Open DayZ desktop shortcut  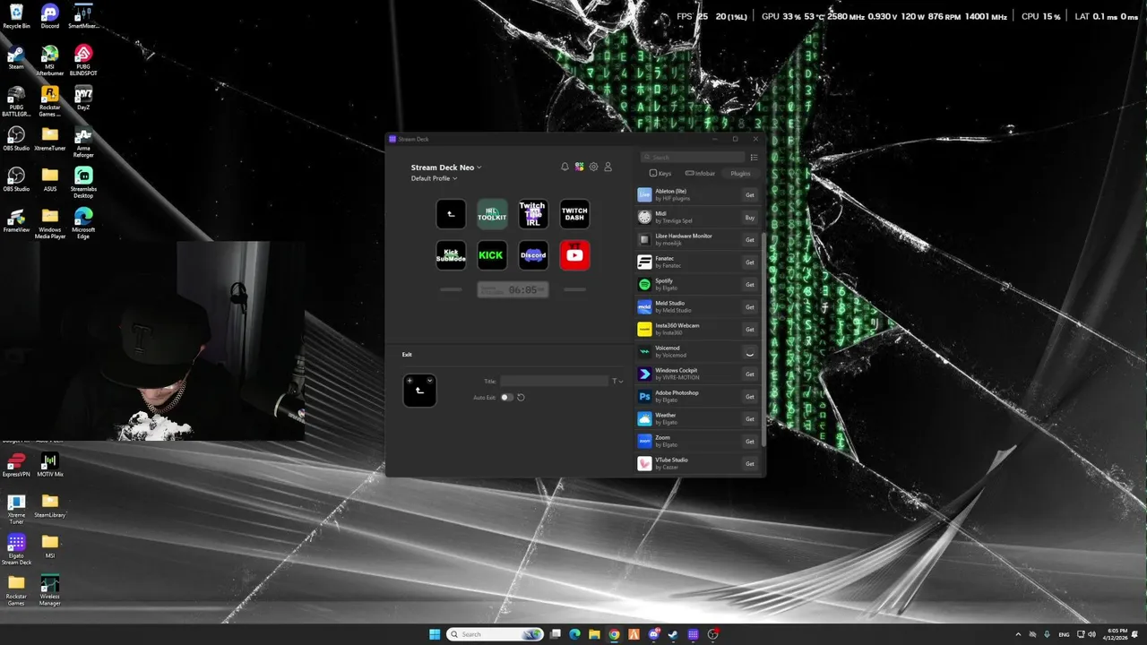[x=83, y=98]
